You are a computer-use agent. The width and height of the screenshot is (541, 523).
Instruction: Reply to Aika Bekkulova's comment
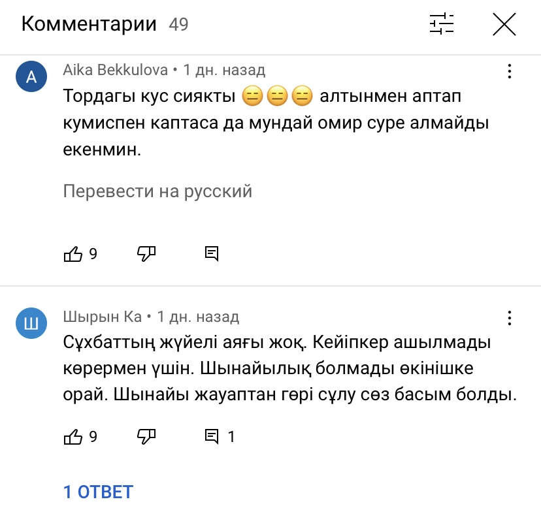point(211,254)
